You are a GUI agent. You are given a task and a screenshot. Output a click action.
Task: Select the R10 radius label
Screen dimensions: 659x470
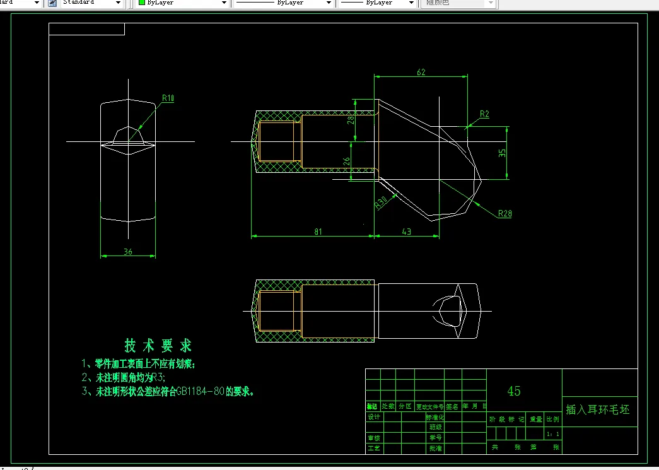click(x=168, y=98)
